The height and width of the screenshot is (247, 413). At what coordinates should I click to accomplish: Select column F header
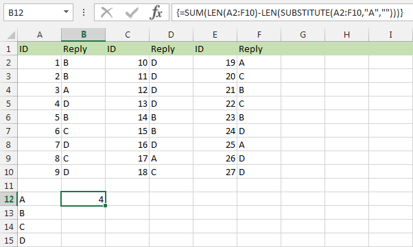point(259,35)
